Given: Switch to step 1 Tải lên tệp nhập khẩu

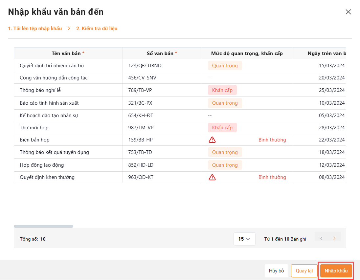Looking at the screenshot, I should tap(35, 29).
